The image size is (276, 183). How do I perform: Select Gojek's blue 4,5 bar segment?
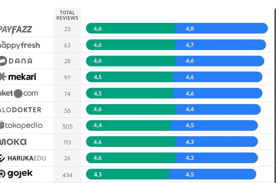(213, 174)
